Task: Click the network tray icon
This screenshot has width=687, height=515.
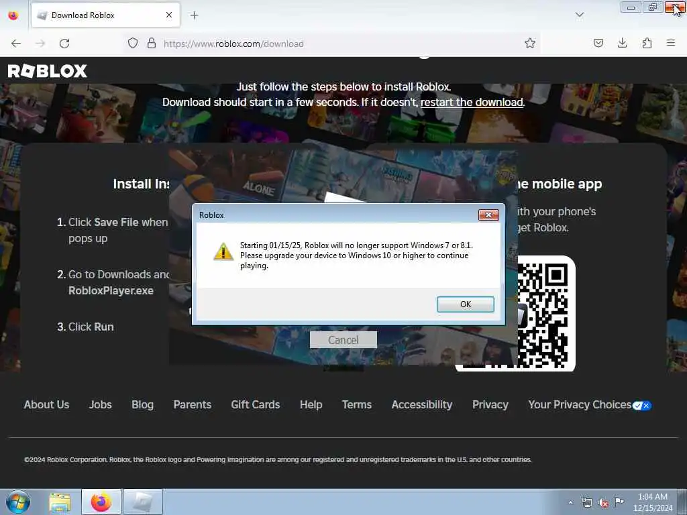Action: click(586, 502)
